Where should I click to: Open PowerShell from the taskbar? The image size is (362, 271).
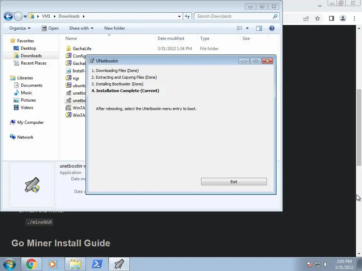(x=97, y=264)
